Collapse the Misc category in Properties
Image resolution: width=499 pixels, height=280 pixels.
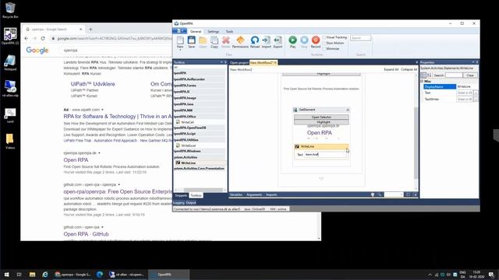(x=422, y=81)
